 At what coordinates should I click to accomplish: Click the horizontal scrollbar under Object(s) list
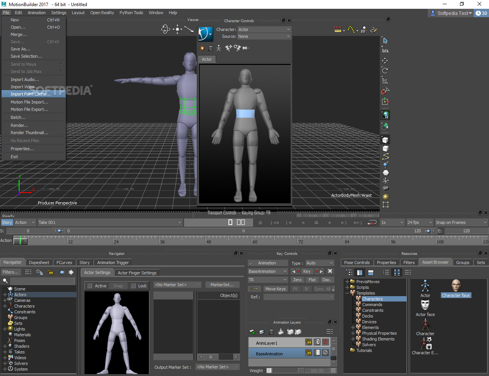point(219,357)
